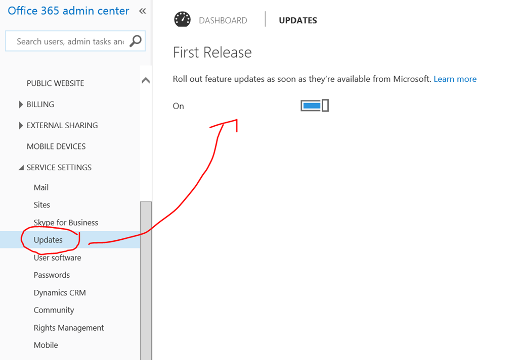Image resolution: width=518 pixels, height=360 pixels.
Task: Go to Mobile Devices
Action: coord(56,146)
